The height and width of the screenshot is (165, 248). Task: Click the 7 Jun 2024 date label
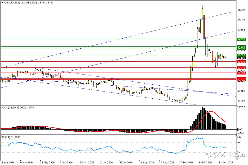pyautogui.click(x=66, y=162)
